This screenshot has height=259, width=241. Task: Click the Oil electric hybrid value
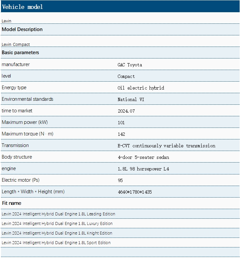coord(141,88)
